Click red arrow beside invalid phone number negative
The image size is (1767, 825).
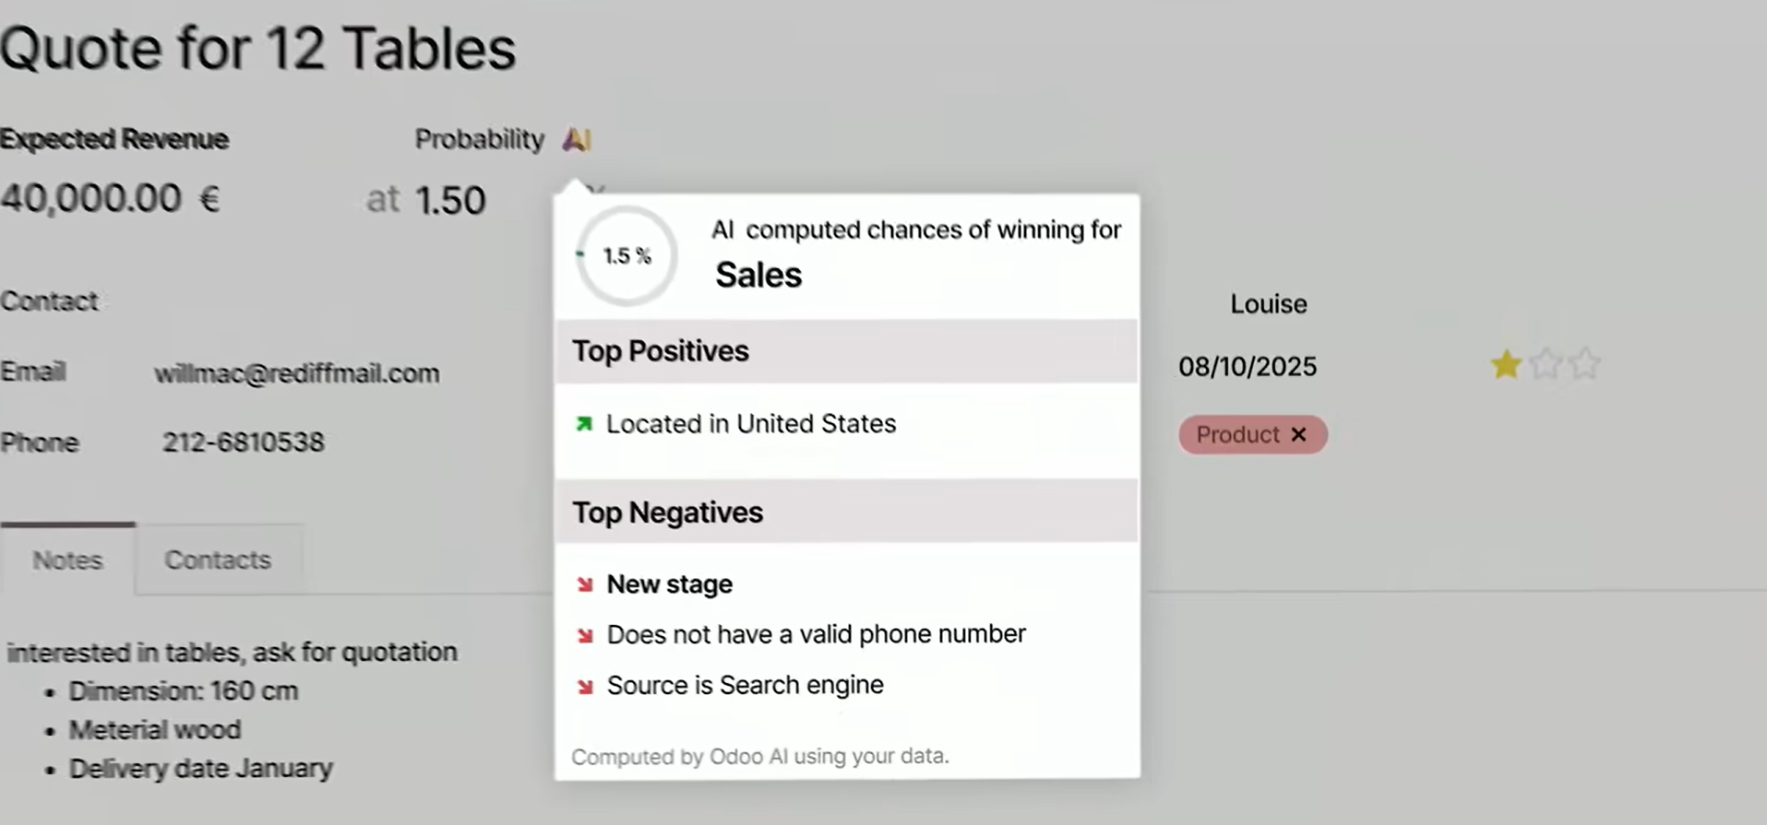pyautogui.click(x=585, y=635)
